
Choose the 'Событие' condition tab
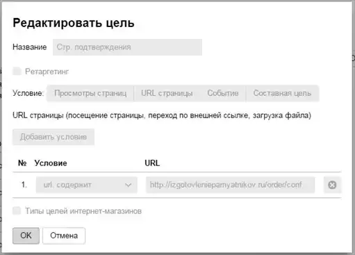click(x=223, y=93)
